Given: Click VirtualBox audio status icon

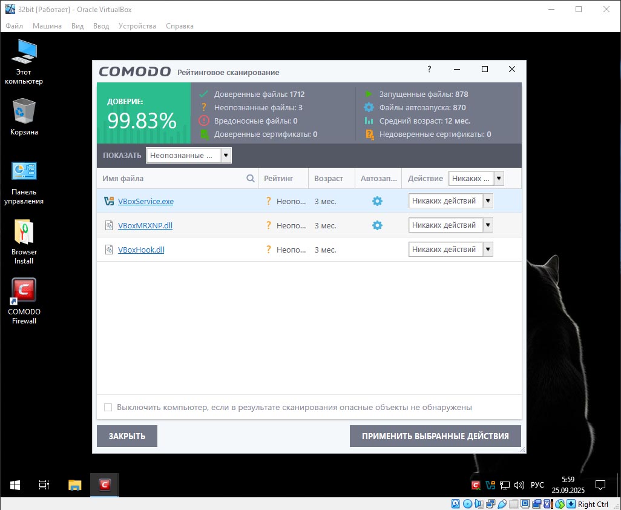Looking at the screenshot, I should [x=479, y=504].
